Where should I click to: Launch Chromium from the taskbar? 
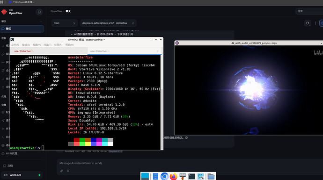(x=164, y=176)
